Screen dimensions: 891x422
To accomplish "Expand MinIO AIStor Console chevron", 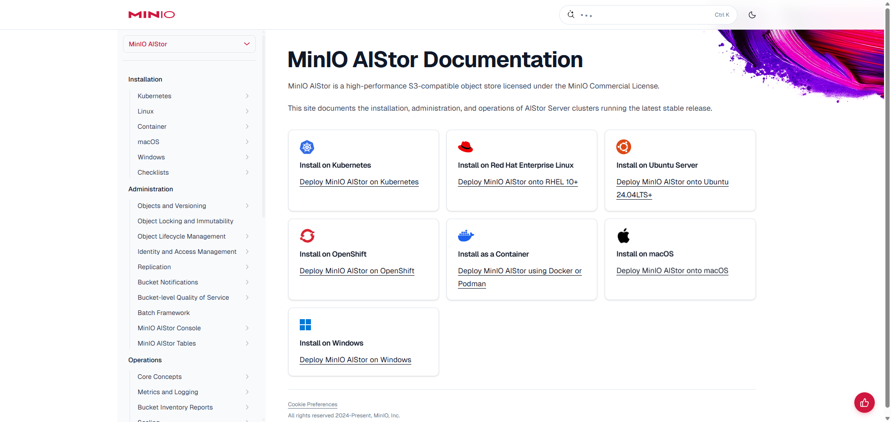I will 247,328.
